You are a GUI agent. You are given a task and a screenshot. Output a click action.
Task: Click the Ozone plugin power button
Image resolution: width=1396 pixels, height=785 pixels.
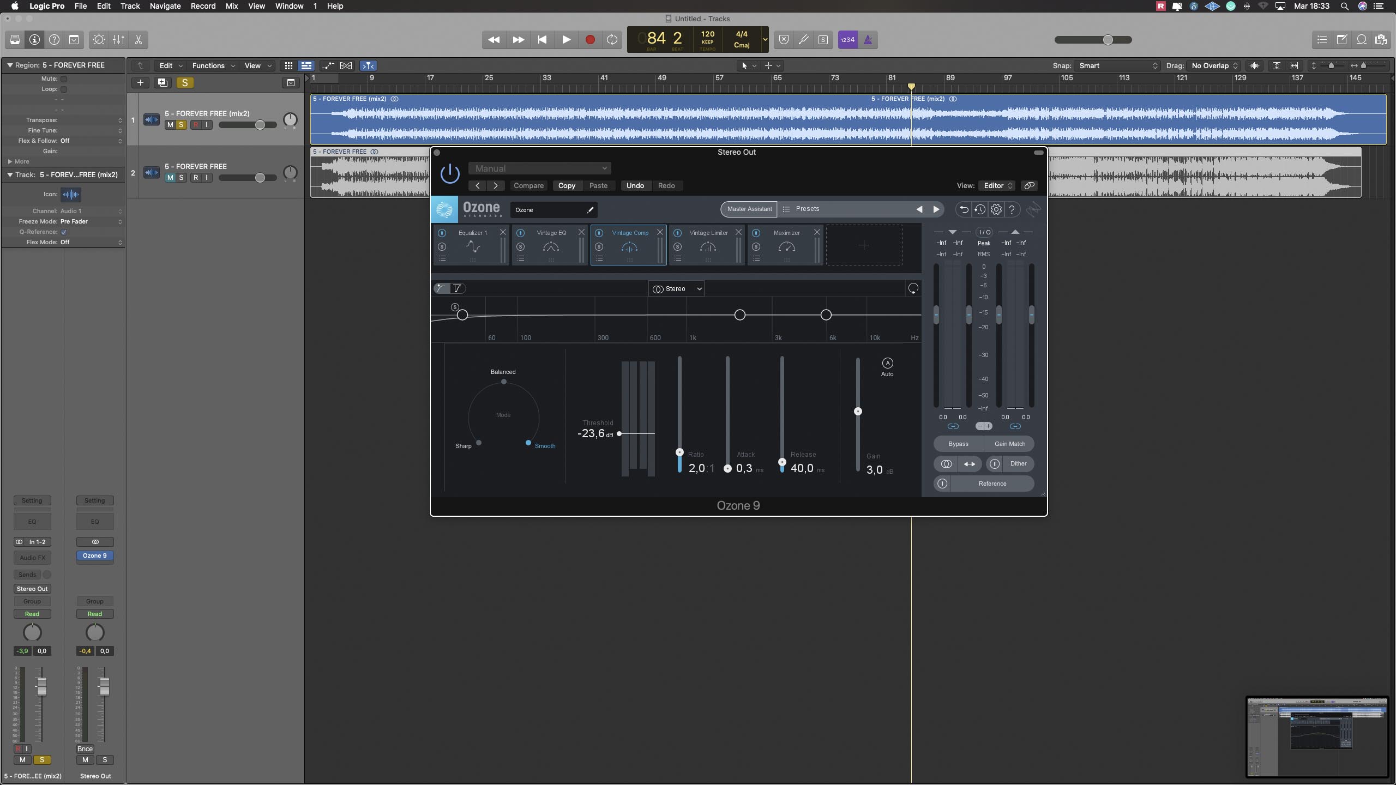click(x=450, y=174)
